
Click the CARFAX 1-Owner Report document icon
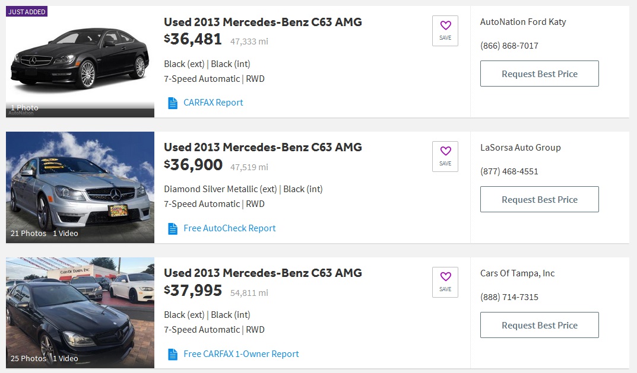tap(173, 355)
